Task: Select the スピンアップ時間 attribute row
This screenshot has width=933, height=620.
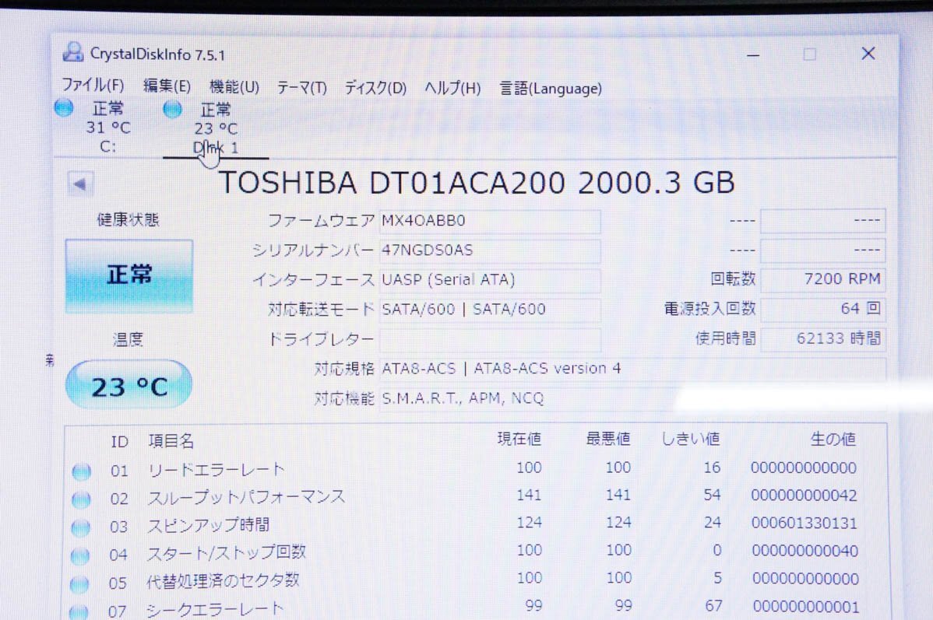Action: pos(476,525)
